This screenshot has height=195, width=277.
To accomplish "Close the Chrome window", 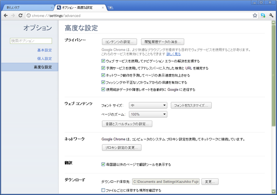I will (270, 2).
